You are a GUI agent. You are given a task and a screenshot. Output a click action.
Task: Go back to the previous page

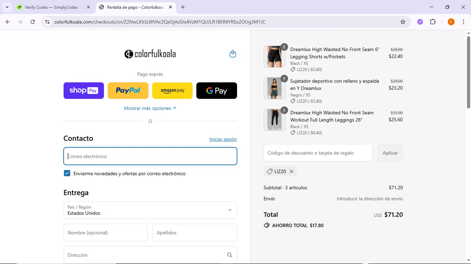point(8,22)
